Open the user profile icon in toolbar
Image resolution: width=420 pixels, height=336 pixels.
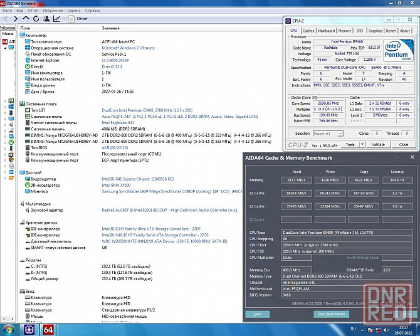pos(45,19)
